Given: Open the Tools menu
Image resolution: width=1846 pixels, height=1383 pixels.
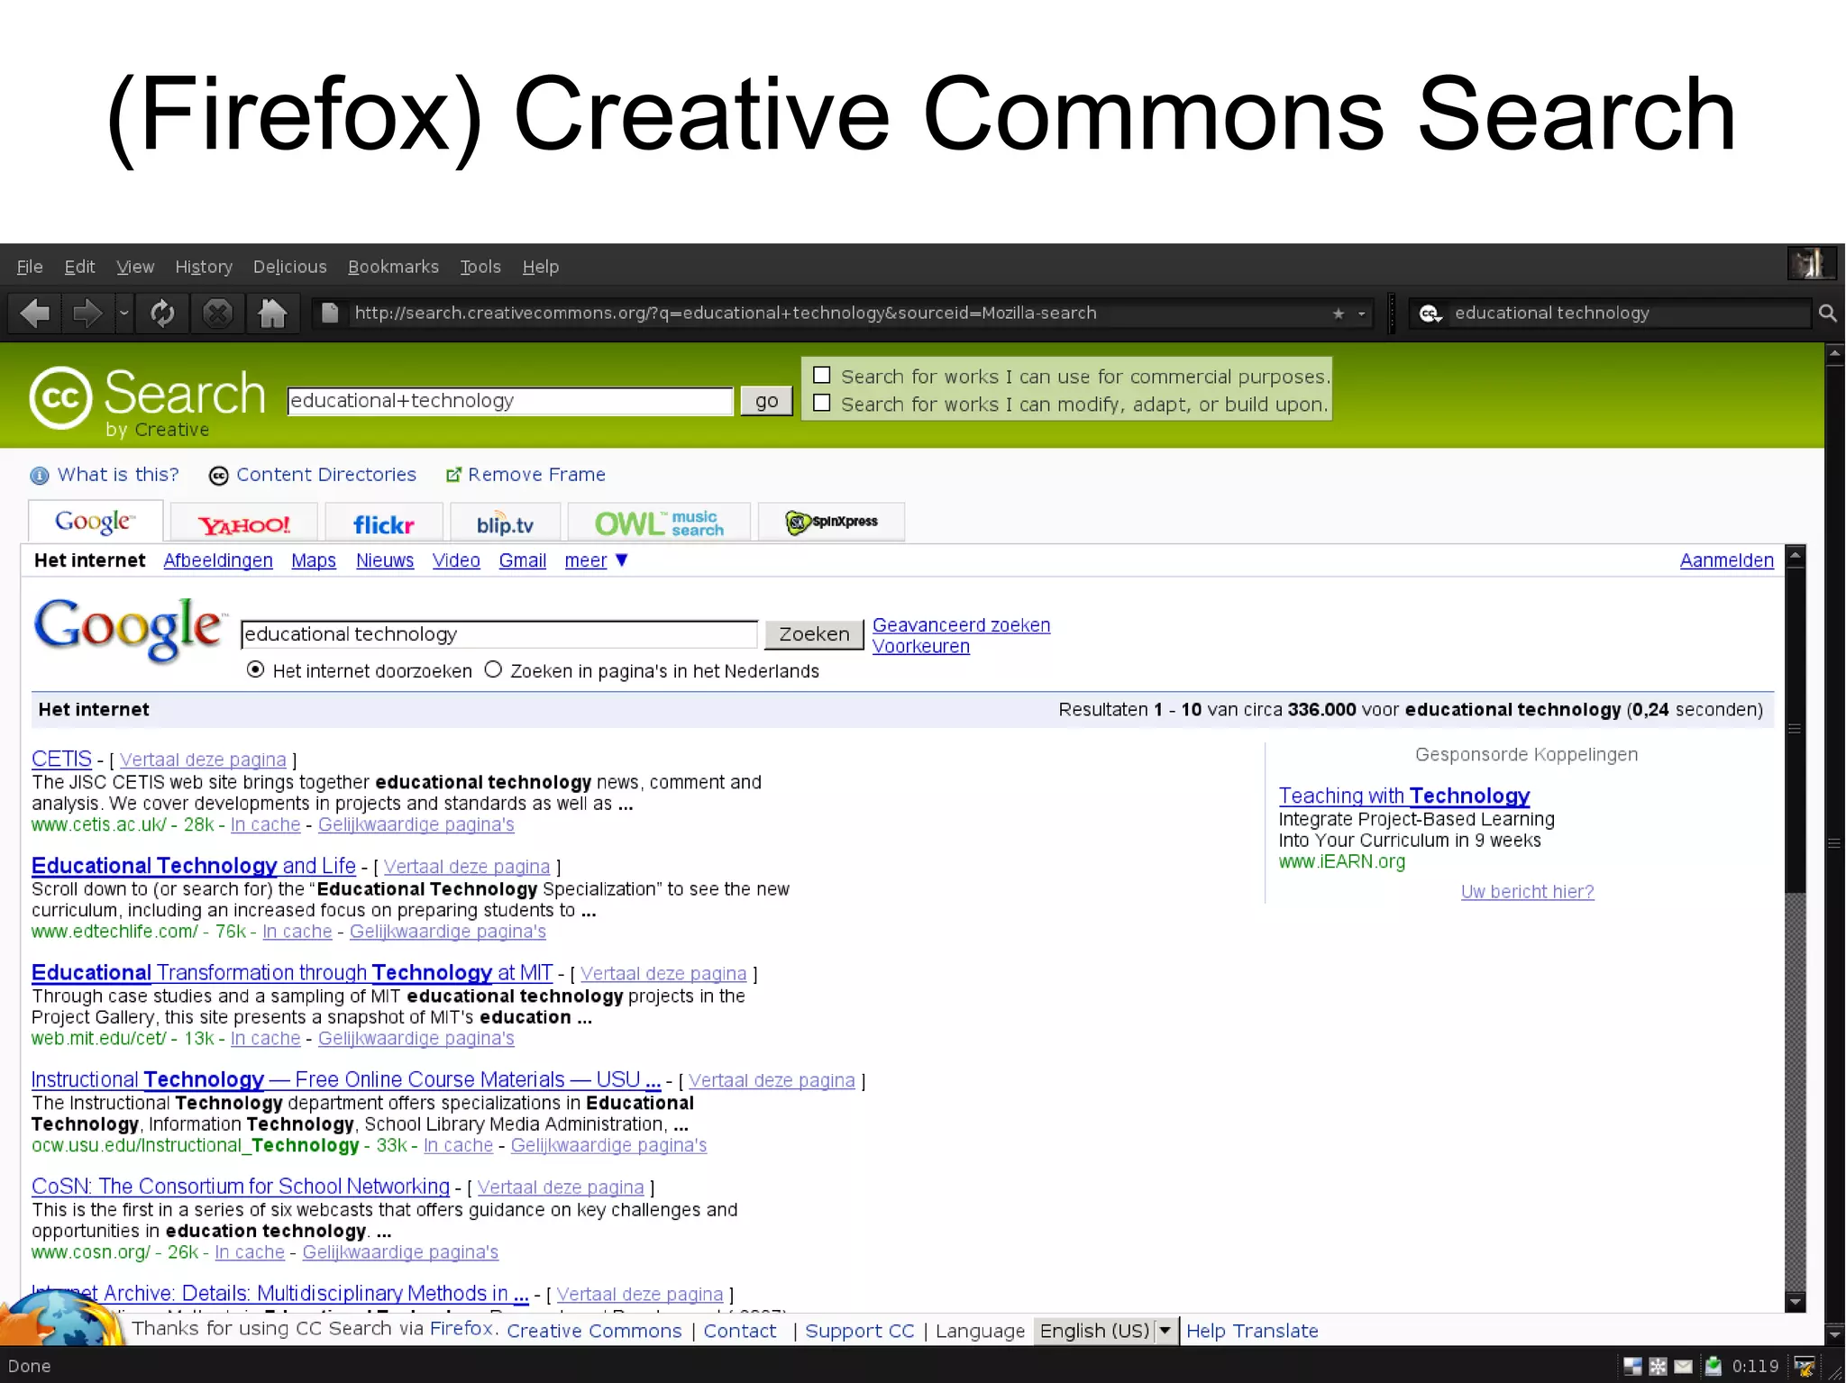Looking at the screenshot, I should point(480,267).
